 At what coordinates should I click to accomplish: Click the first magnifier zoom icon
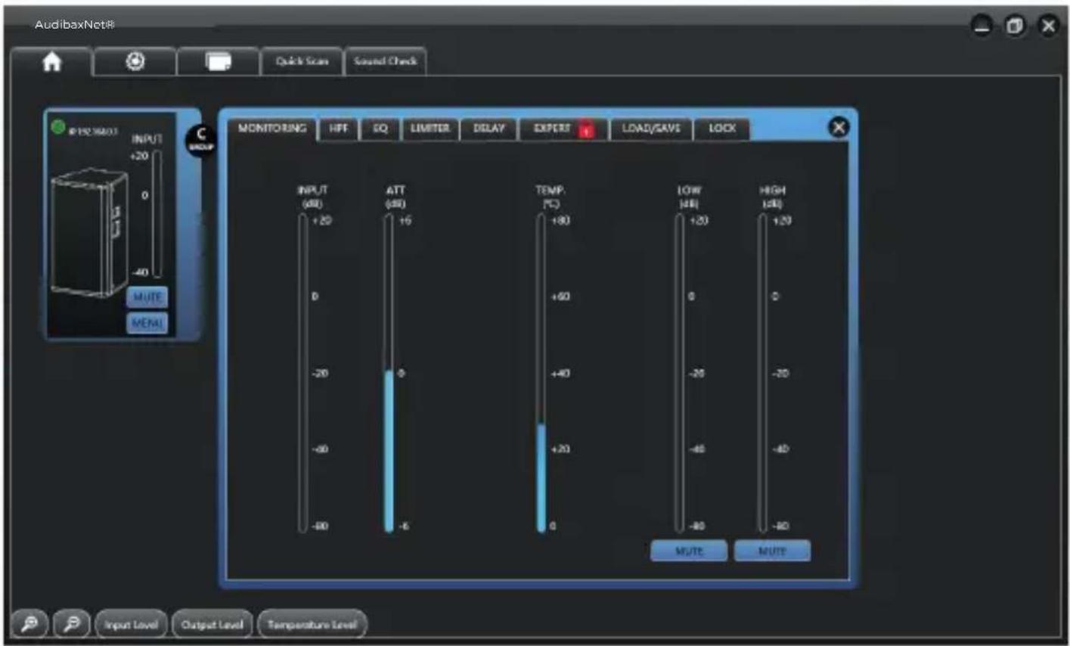(30, 624)
